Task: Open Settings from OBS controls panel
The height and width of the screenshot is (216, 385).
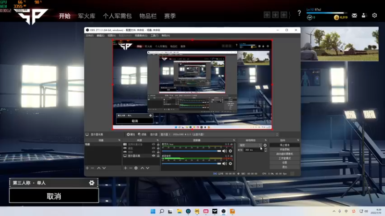Action: tap(284, 163)
